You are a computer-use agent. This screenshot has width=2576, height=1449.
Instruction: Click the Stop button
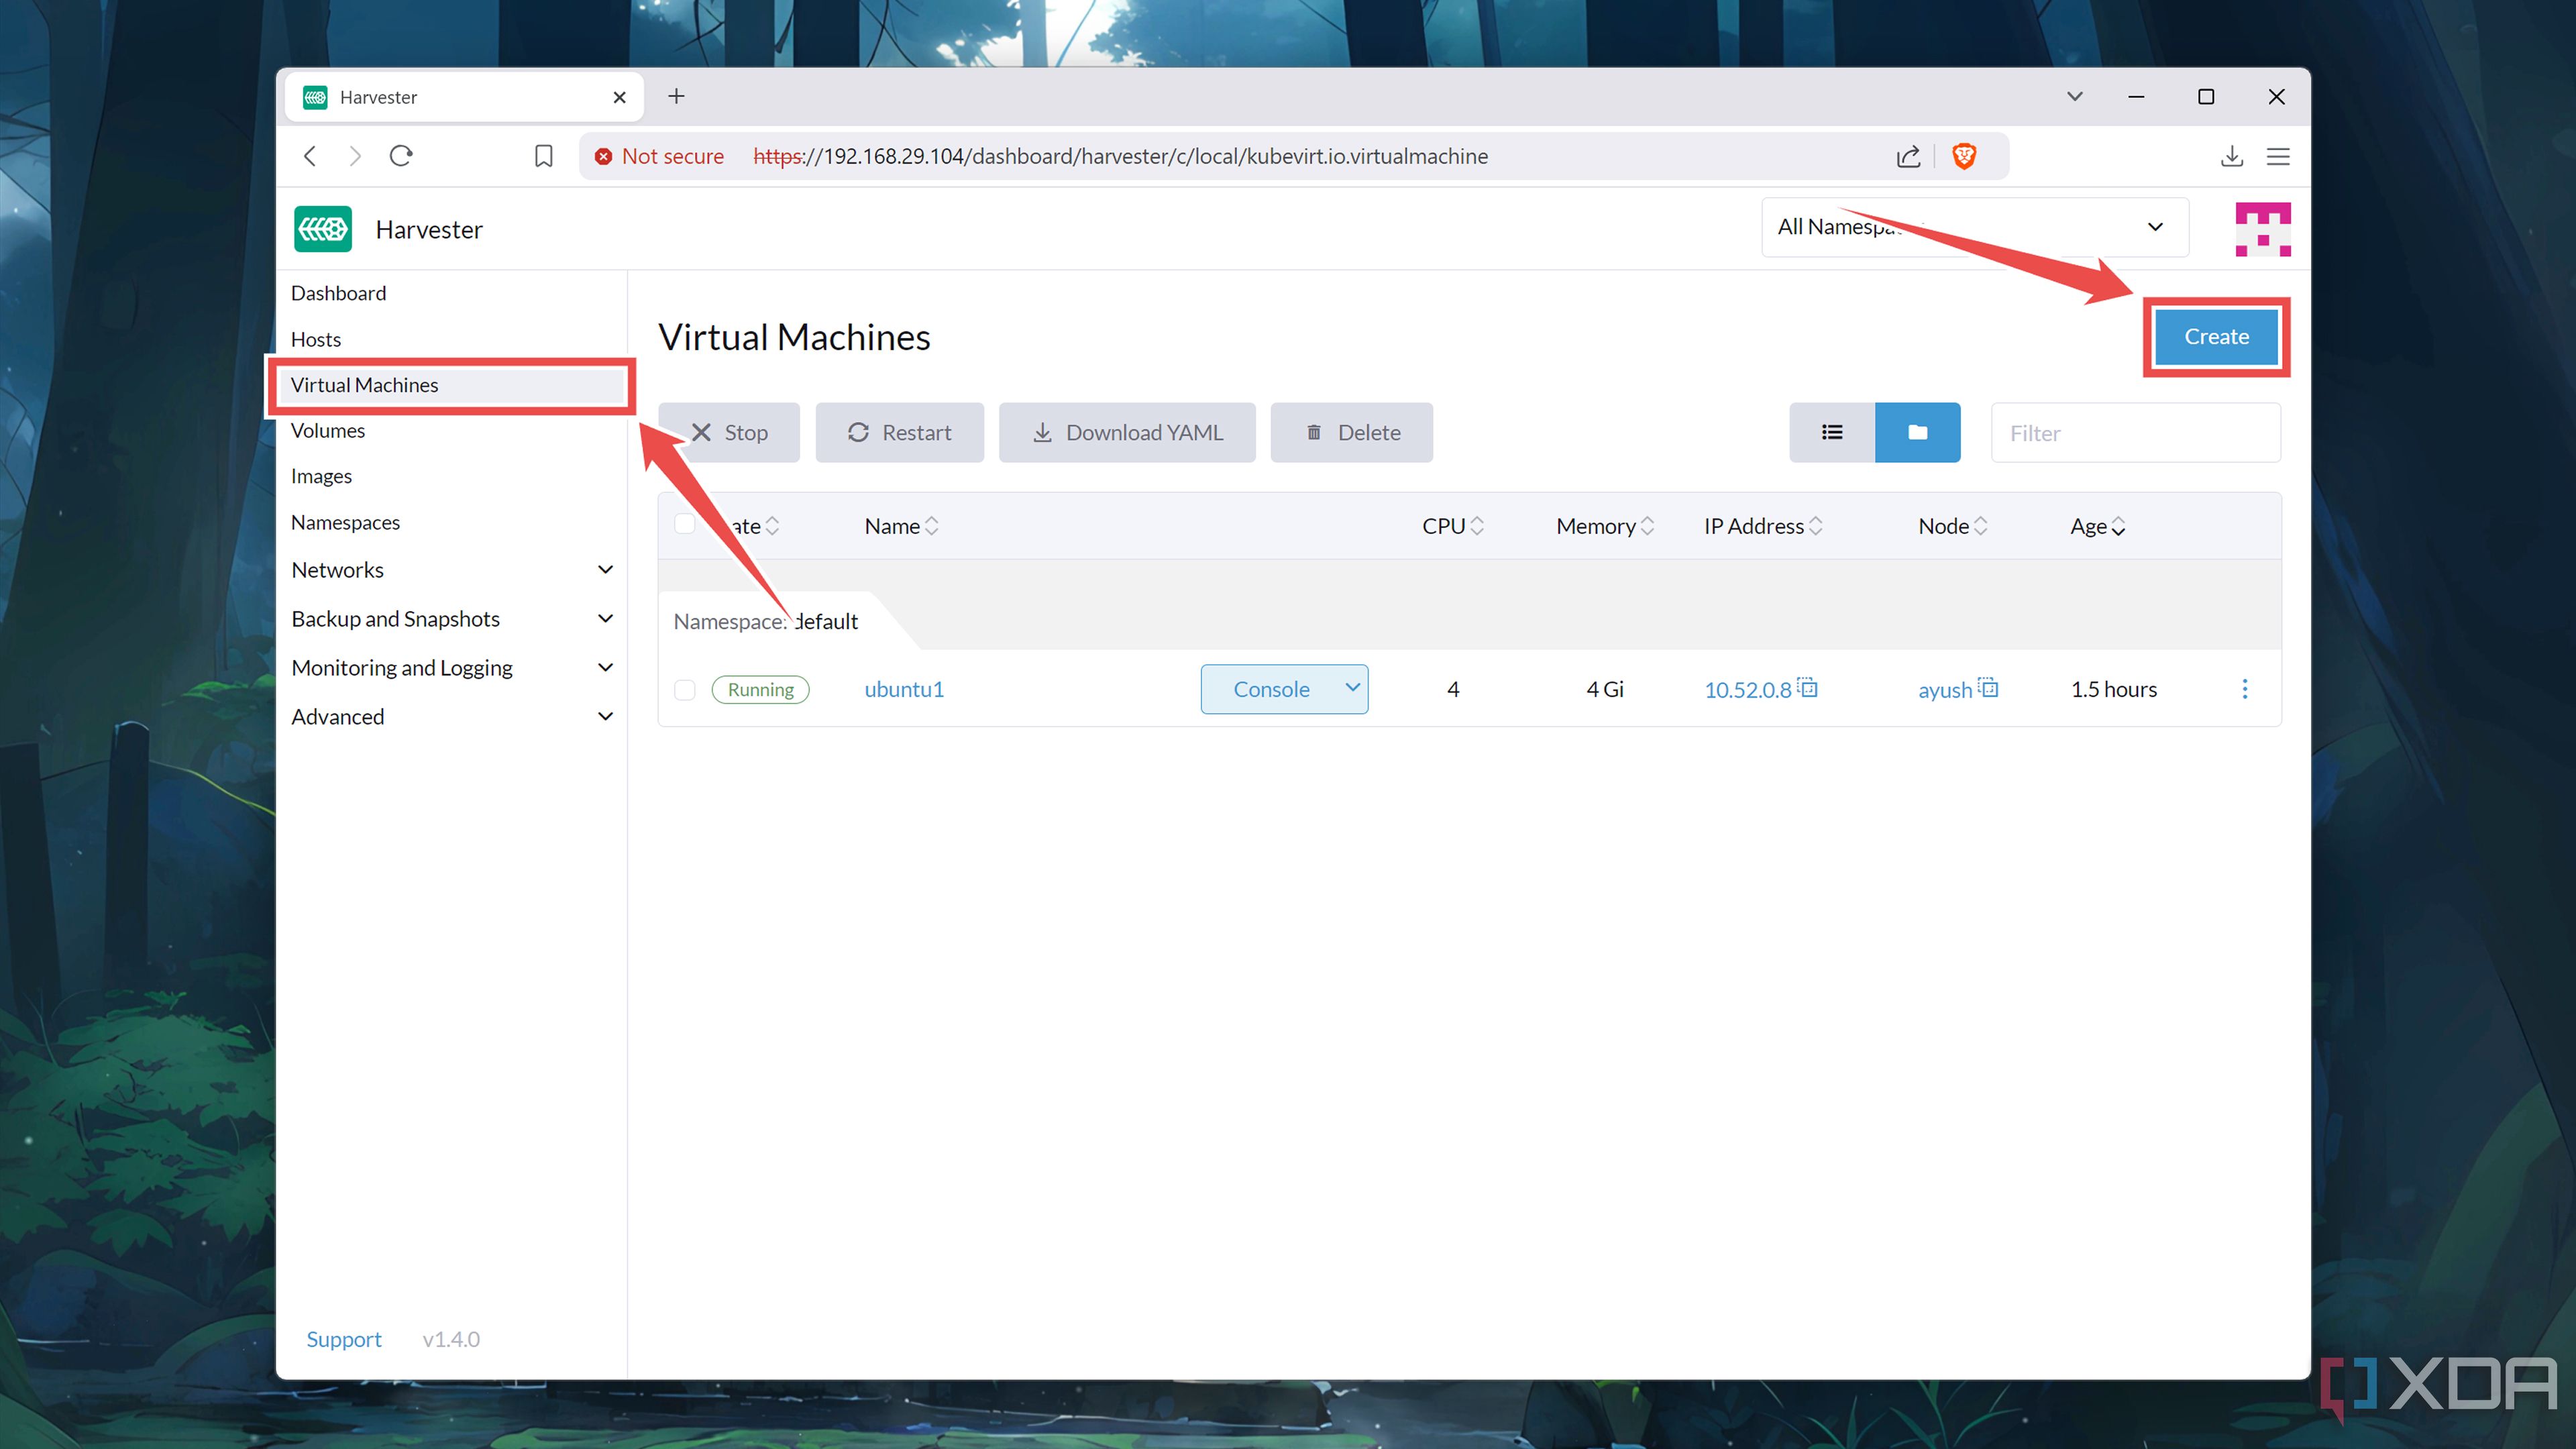pyautogui.click(x=729, y=432)
